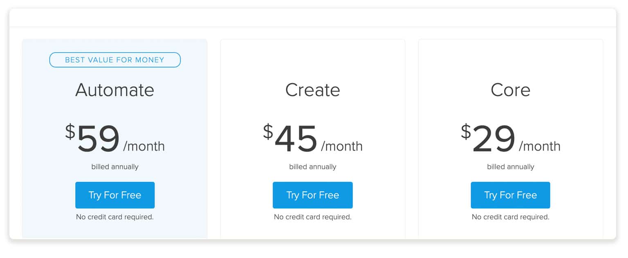Click the 59 price number
Viewport: 628px width, 258px height.
pos(99,138)
